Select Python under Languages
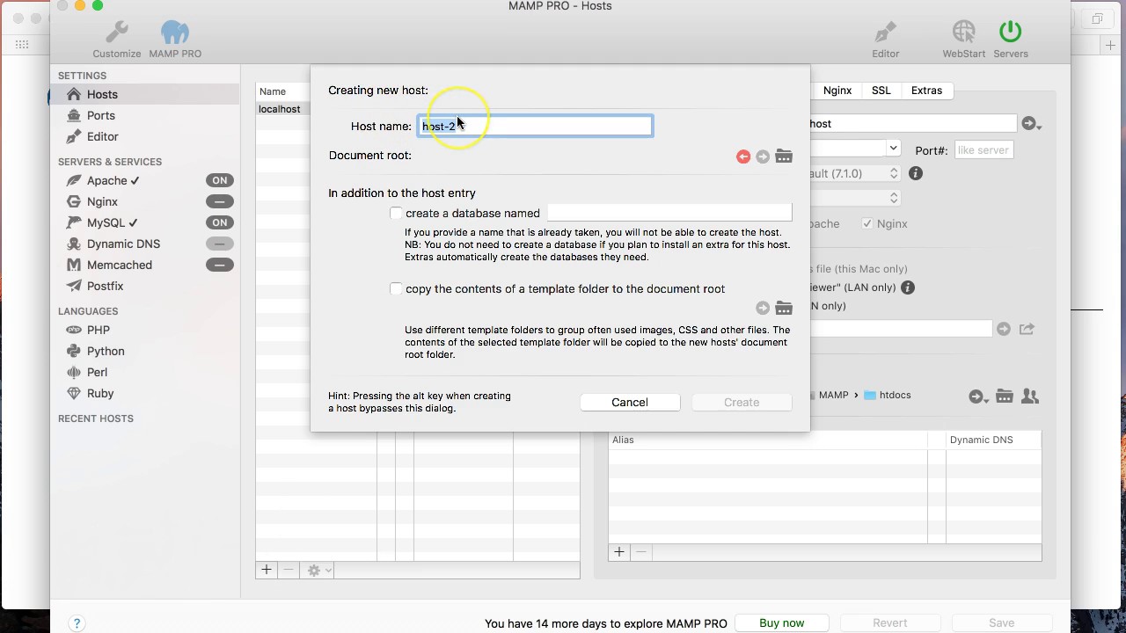The height and width of the screenshot is (633, 1126). [106, 351]
